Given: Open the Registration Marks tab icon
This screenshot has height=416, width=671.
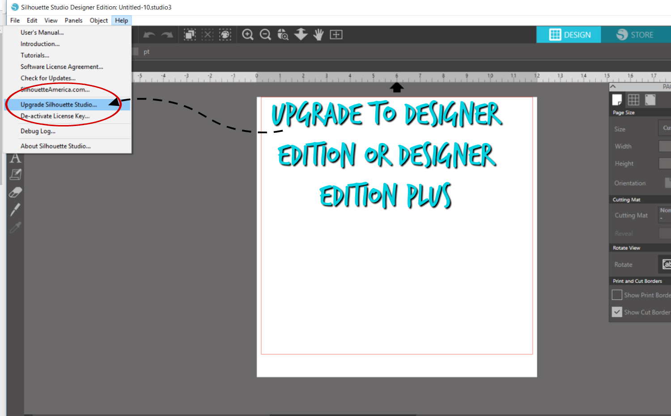Looking at the screenshot, I should click(x=650, y=100).
